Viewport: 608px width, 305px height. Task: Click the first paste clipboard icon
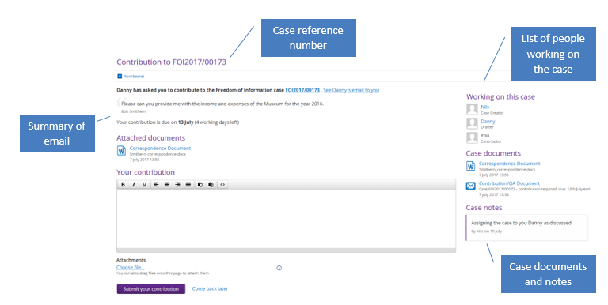click(x=200, y=185)
